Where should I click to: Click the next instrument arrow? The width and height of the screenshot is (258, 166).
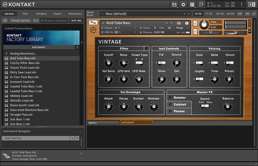171,23
